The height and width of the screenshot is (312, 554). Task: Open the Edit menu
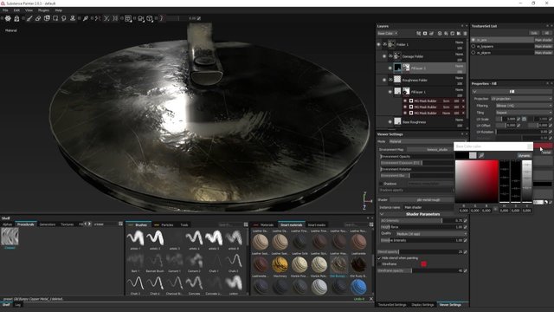tap(16, 10)
